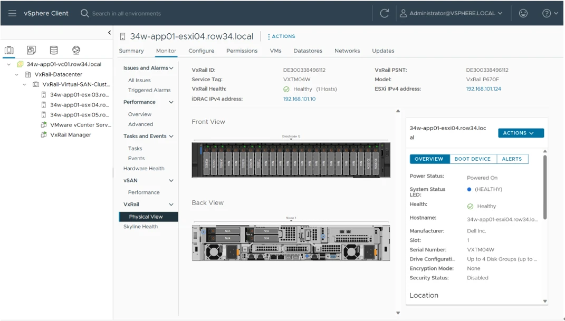565x321 pixels.
Task: Collapse the VxRail-Datacenter tree node
Action: [x=17, y=74]
